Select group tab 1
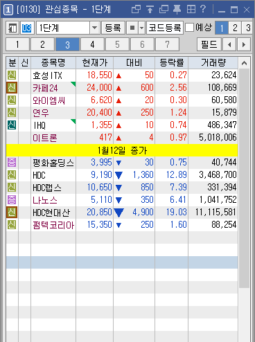 17,44
